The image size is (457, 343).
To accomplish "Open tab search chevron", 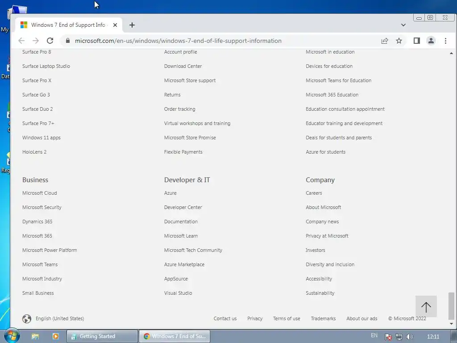I will pos(403,25).
